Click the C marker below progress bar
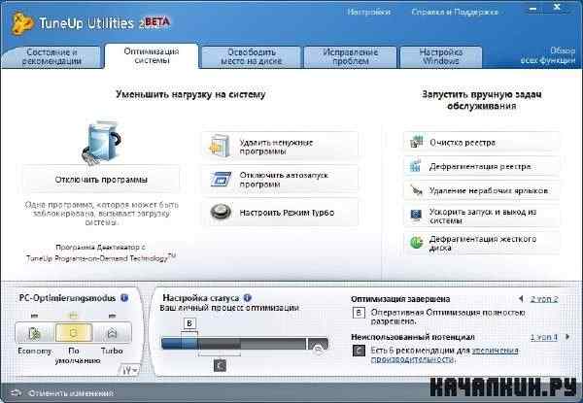583x403 pixels. 220,365
